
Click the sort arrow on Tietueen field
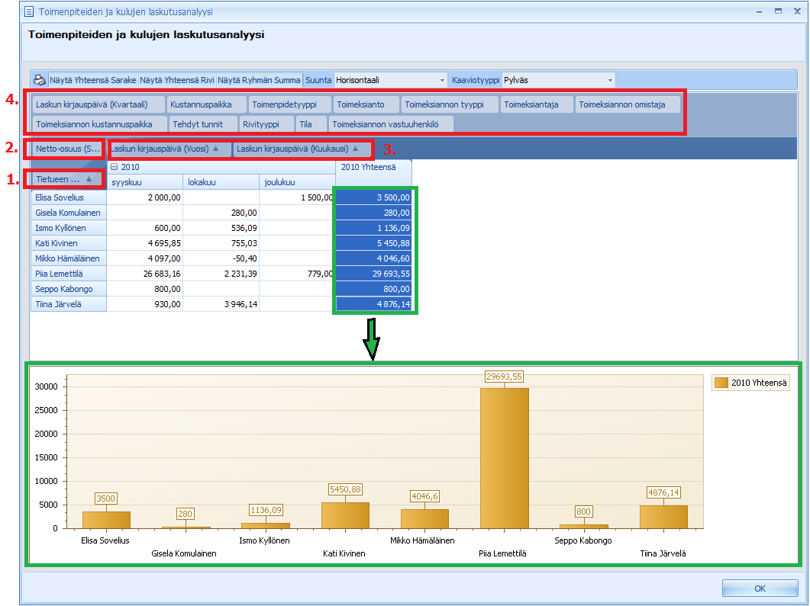(x=89, y=178)
